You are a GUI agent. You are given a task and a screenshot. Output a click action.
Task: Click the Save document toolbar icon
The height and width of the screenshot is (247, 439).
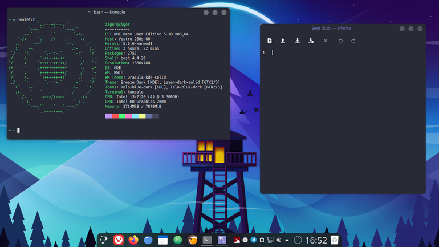point(298,41)
